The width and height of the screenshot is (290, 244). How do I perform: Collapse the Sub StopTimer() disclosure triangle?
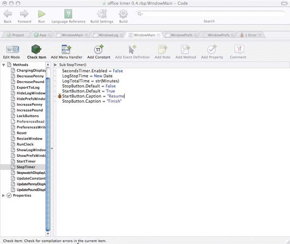point(56,65)
